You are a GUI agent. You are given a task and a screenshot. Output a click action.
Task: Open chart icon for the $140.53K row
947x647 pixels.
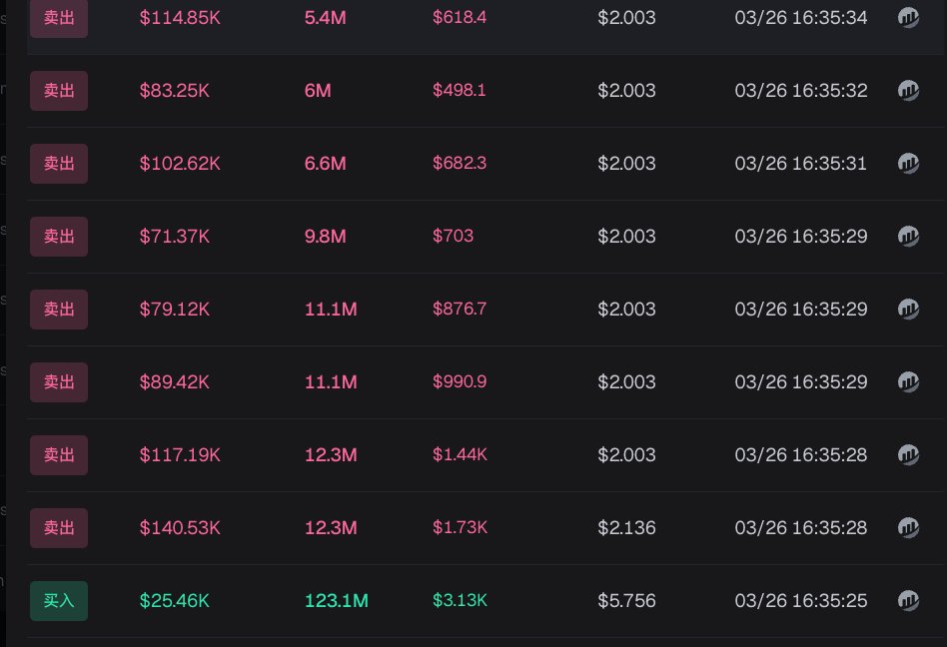pos(908,527)
